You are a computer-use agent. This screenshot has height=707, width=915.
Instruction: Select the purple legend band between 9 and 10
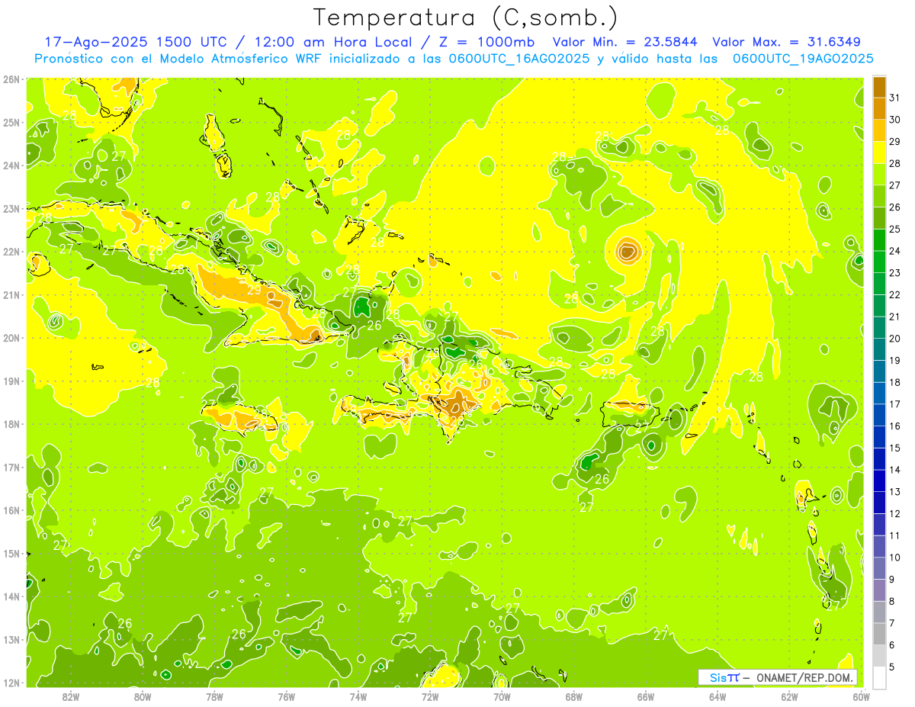tap(879, 568)
